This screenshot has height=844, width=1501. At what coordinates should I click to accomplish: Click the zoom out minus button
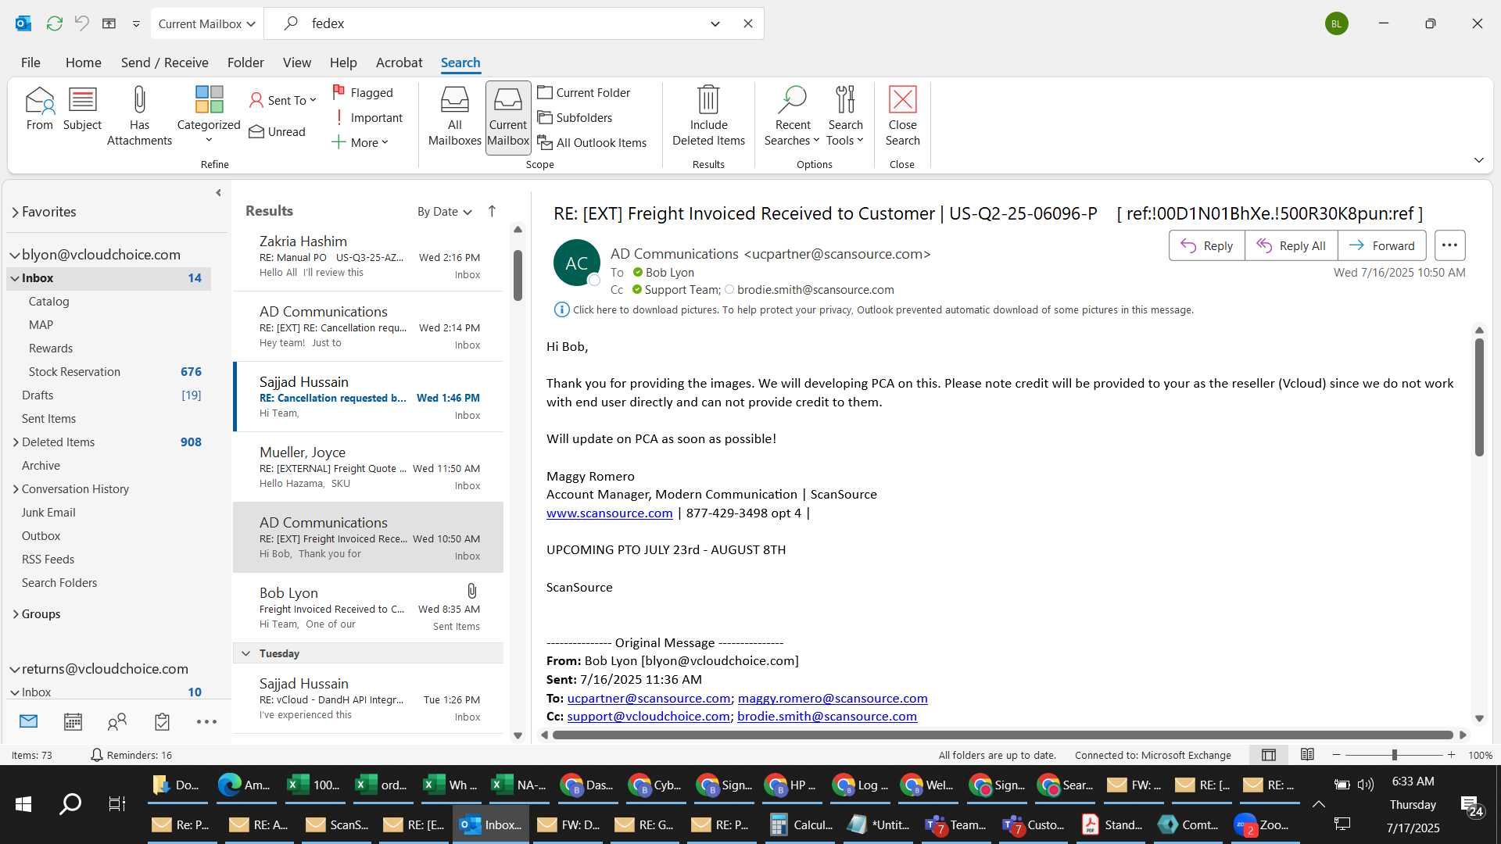click(x=1336, y=755)
